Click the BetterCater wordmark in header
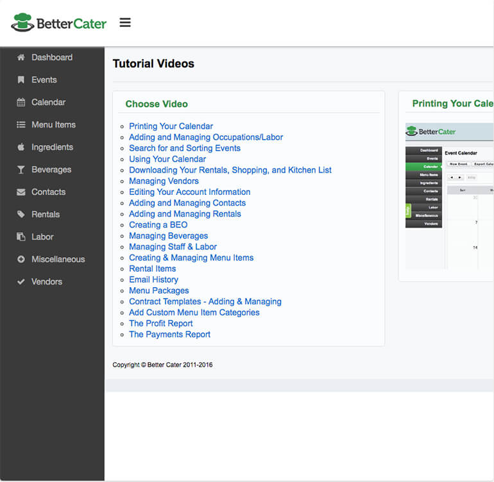The image size is (494, 482). pos(71,24)
